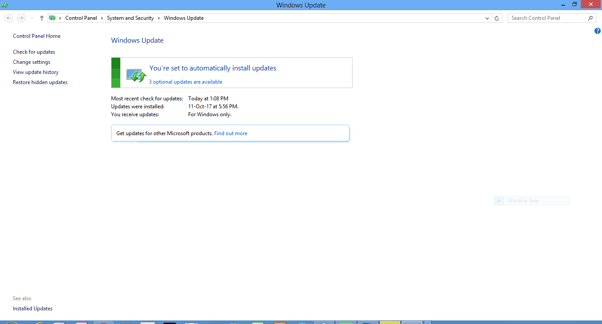Open Installed Updates under See also
This screenshot has height=324, width=602.
tap(33, 309)
